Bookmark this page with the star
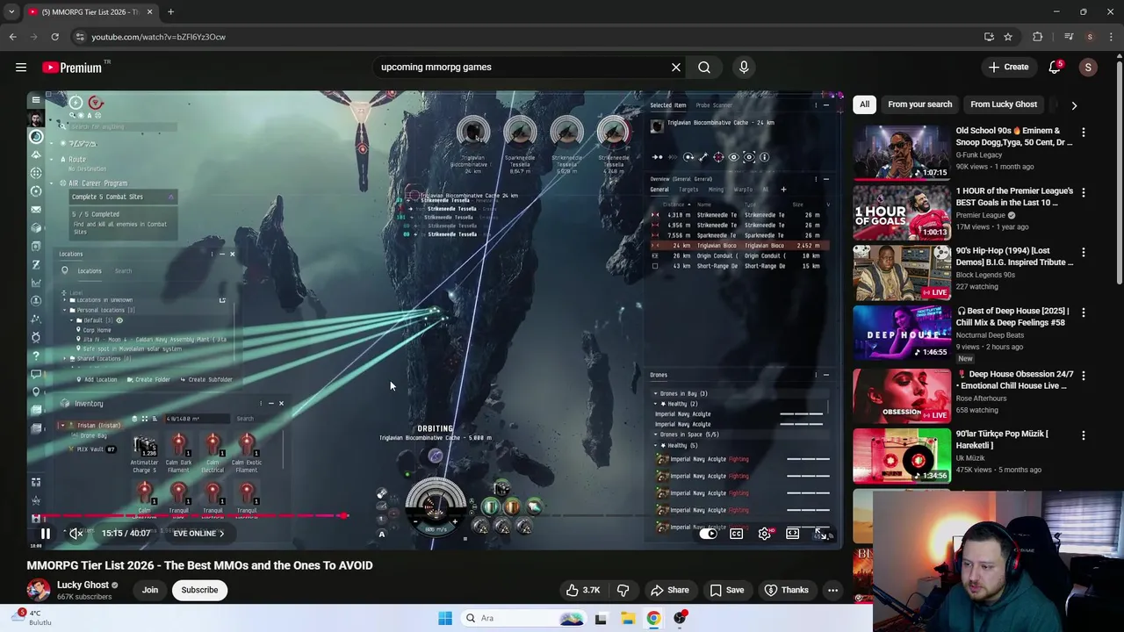The width and height of the screenshot is (1124, 632). click(x=1008, y=37)
